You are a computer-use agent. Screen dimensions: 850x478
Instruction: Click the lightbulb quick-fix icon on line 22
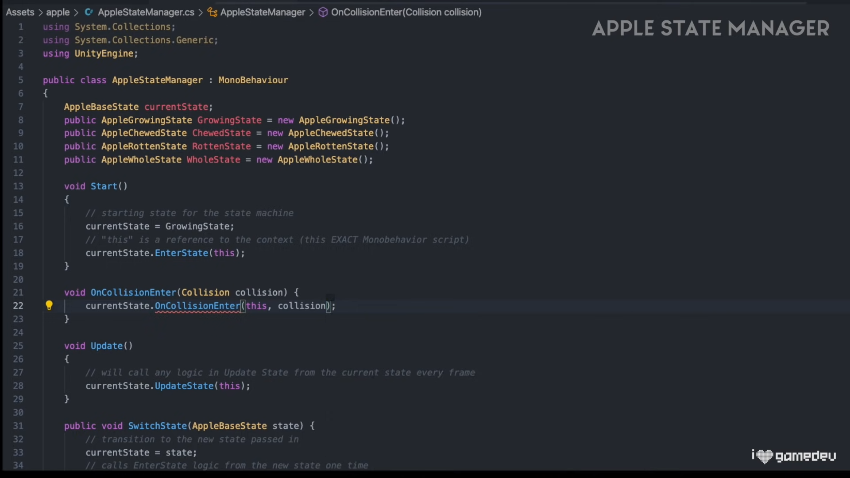(x=49, y=305)
